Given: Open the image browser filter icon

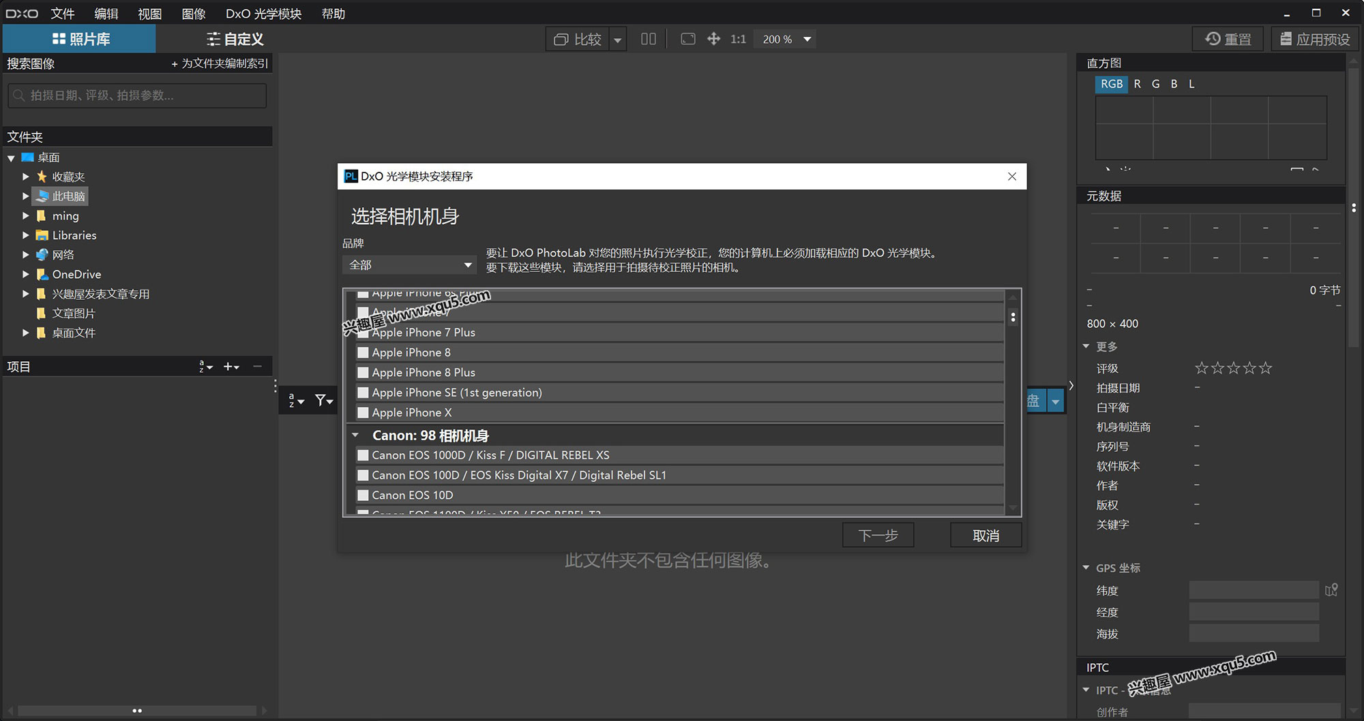Looking at the screenshot, I should click(x=324, y=400).
